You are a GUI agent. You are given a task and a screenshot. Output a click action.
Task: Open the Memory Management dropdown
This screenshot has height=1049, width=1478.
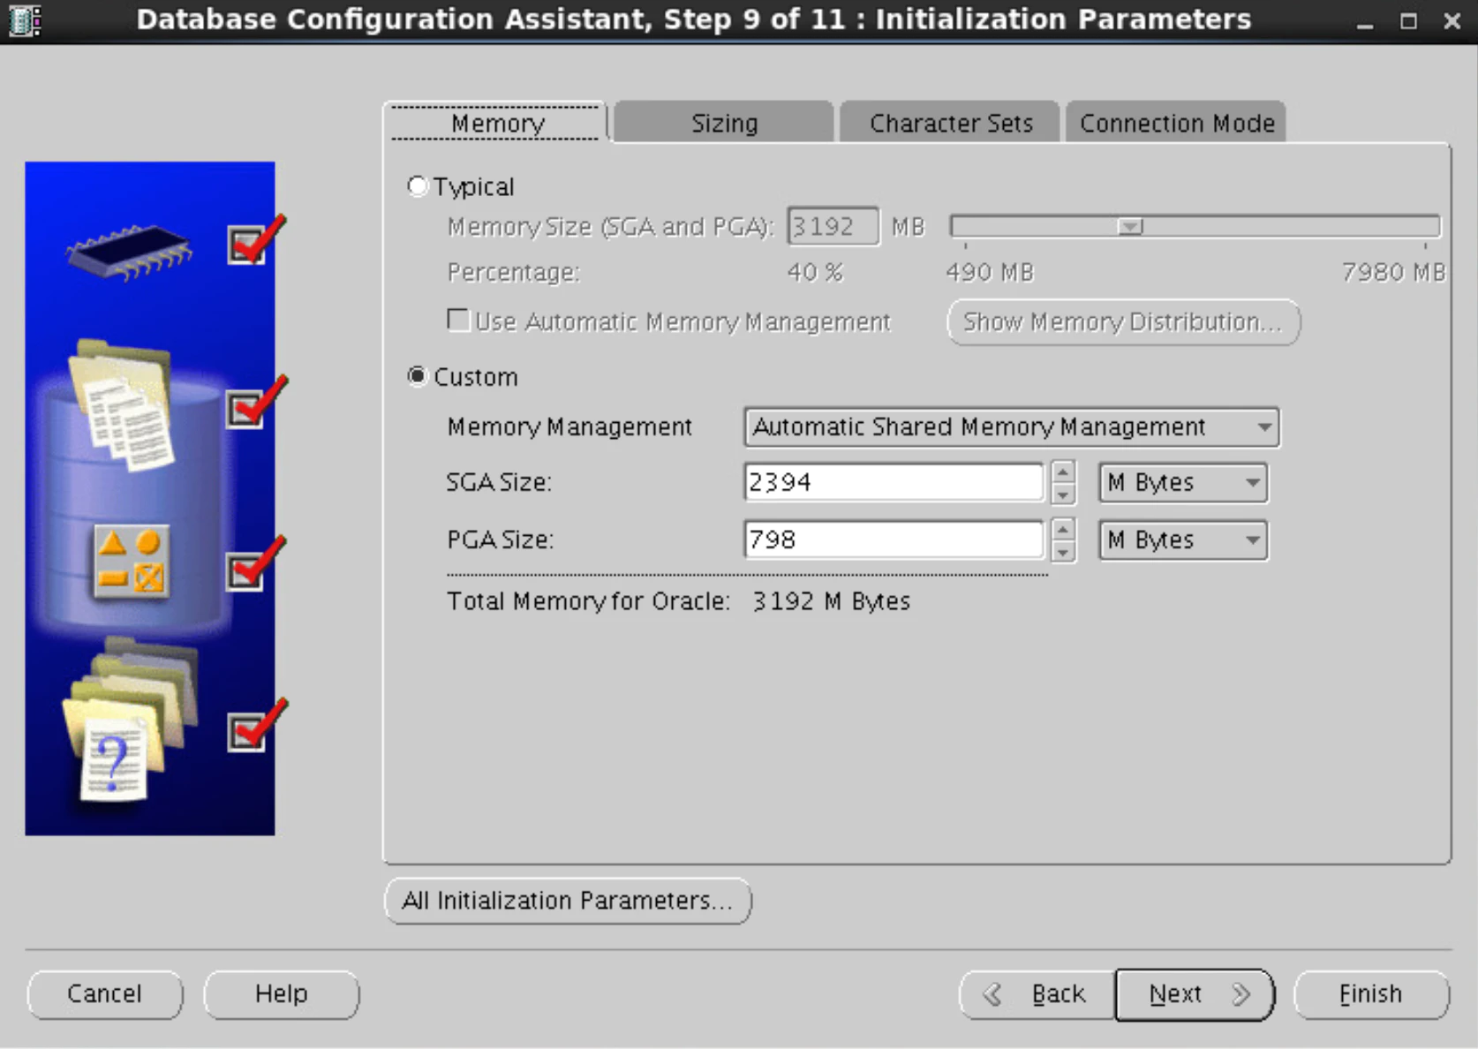pyautogui.click(x=1012, y=427)
